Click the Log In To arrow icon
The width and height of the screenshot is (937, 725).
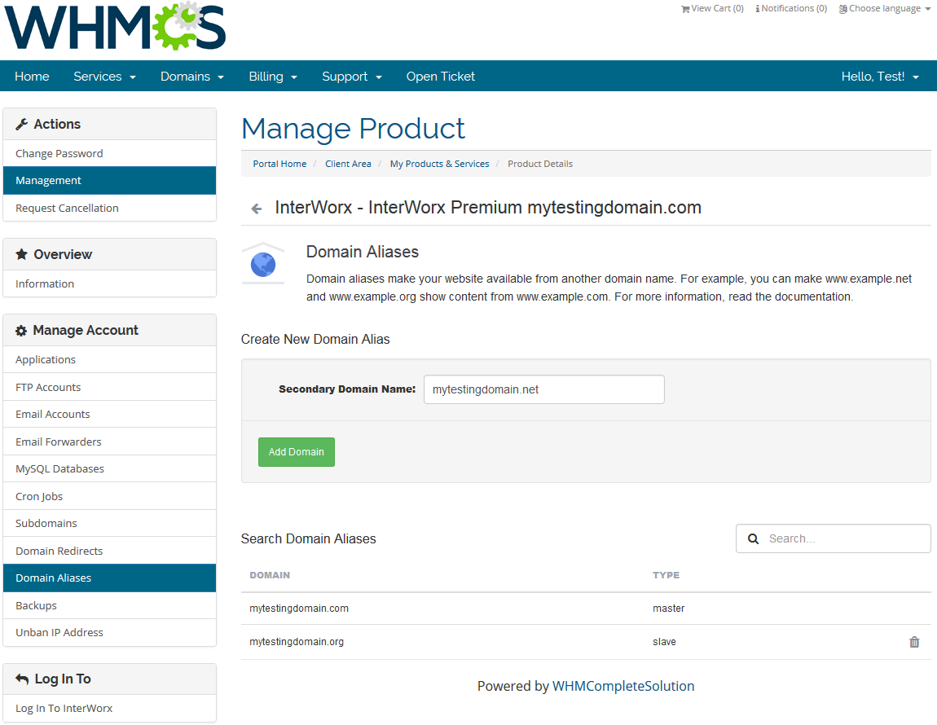click(22, 679)
